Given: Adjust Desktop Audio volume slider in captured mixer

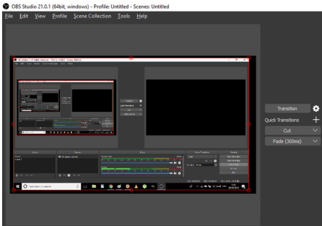Looking at the screenshot, I should (137, 163).
